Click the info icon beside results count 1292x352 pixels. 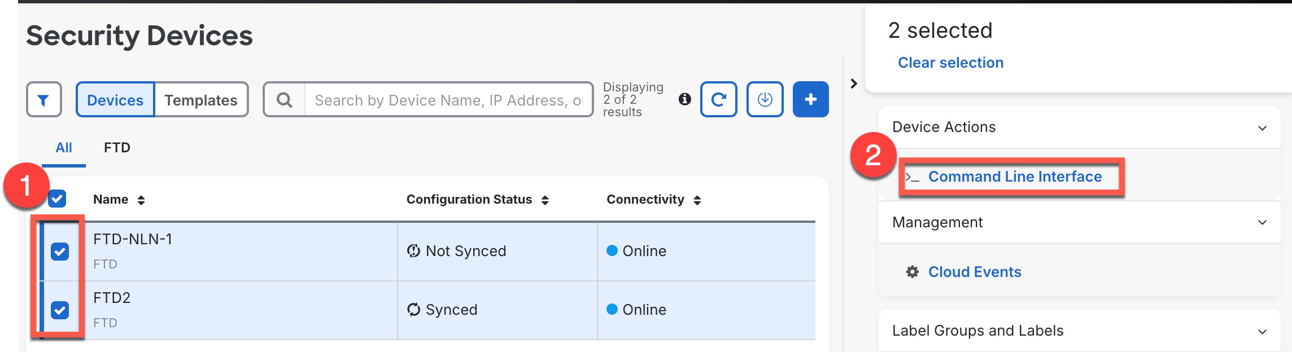(x=684, y=99)
